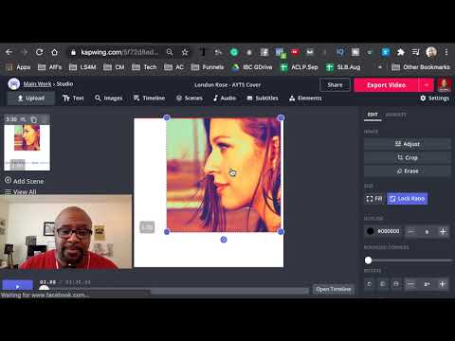Reload the Kapwing page

tap(39, 52)
